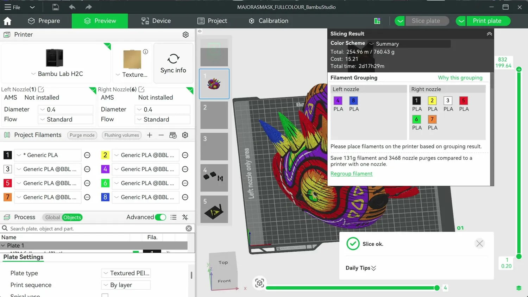Image resolution: width=528 pixels, height=297 pixels.
Task: Remove a project filament minus icon
Action: tap(161, 135)
